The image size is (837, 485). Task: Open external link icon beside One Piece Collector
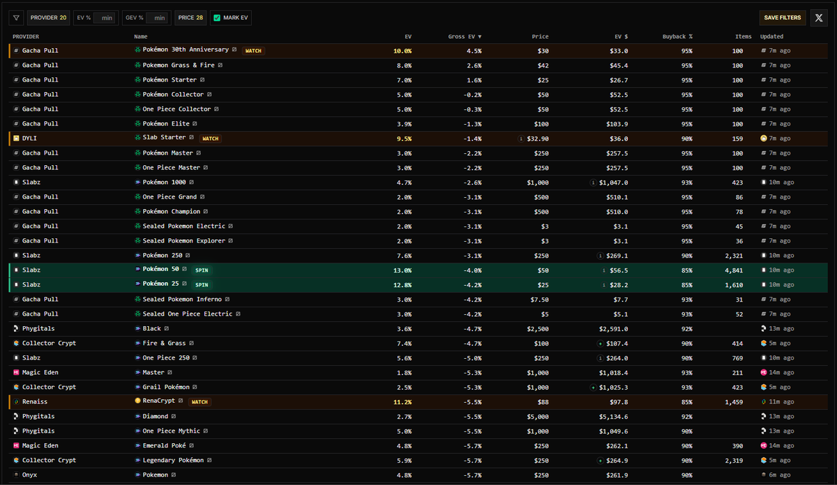pos(216,109)
